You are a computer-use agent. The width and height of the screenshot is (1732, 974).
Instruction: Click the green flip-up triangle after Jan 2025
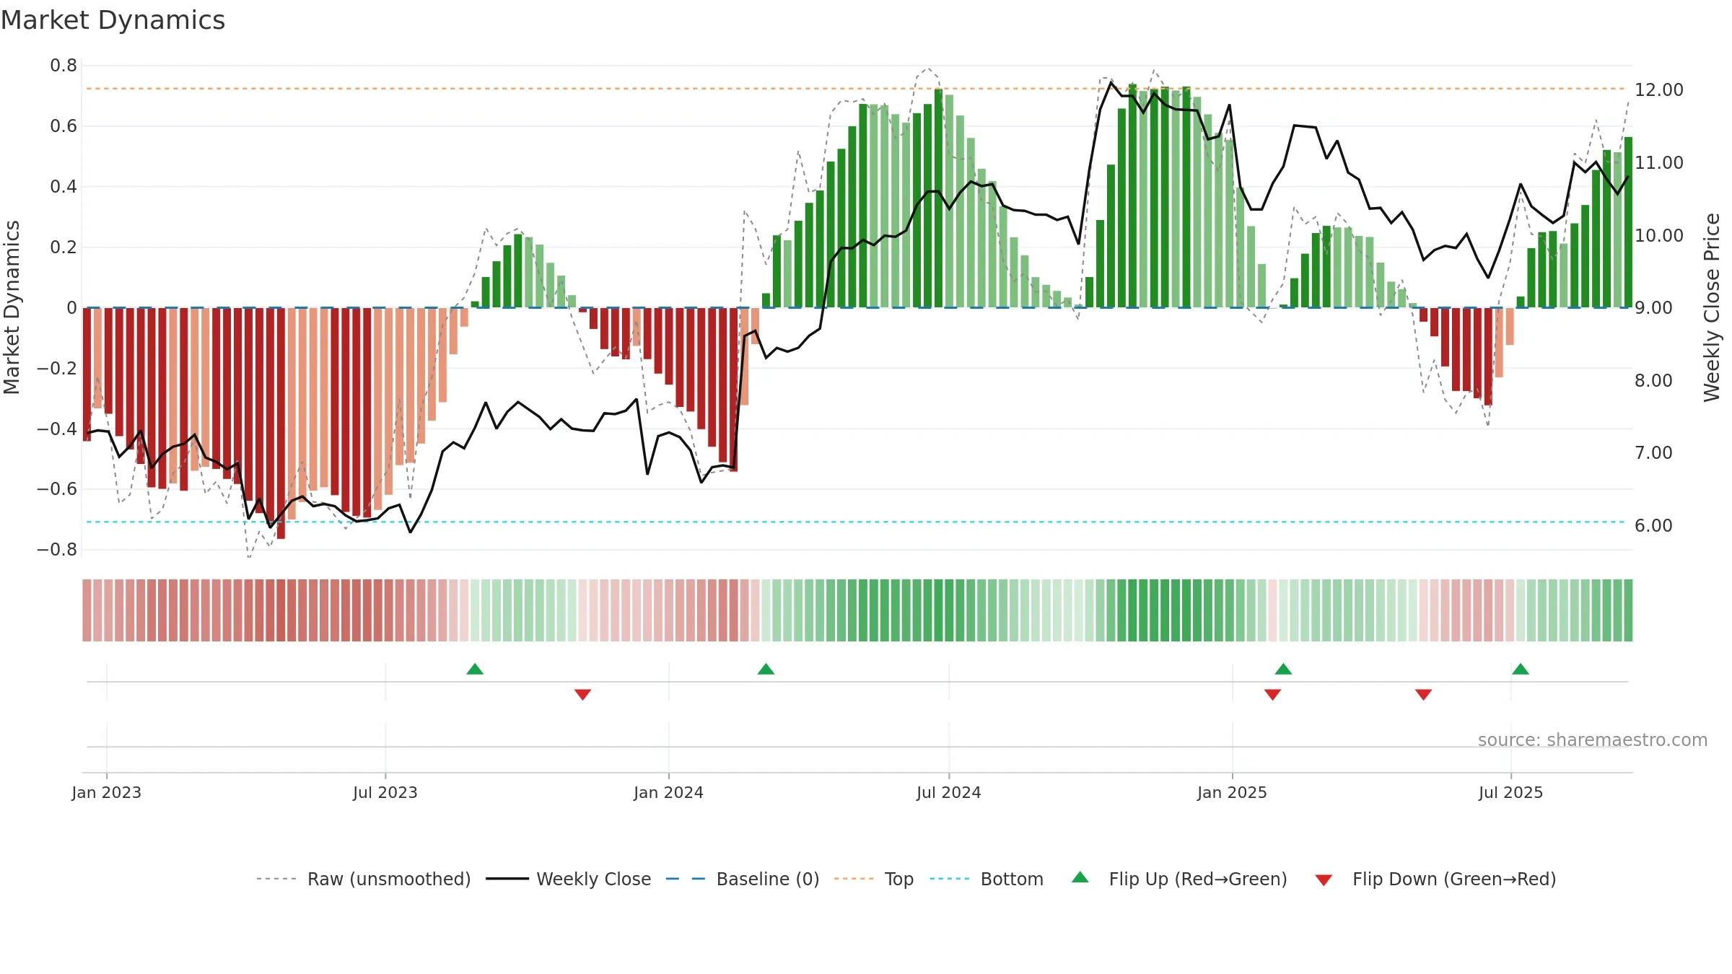coord(1283,670)
